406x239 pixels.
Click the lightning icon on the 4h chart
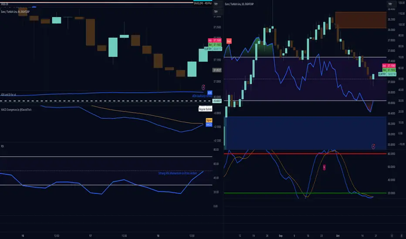[203, 87]
